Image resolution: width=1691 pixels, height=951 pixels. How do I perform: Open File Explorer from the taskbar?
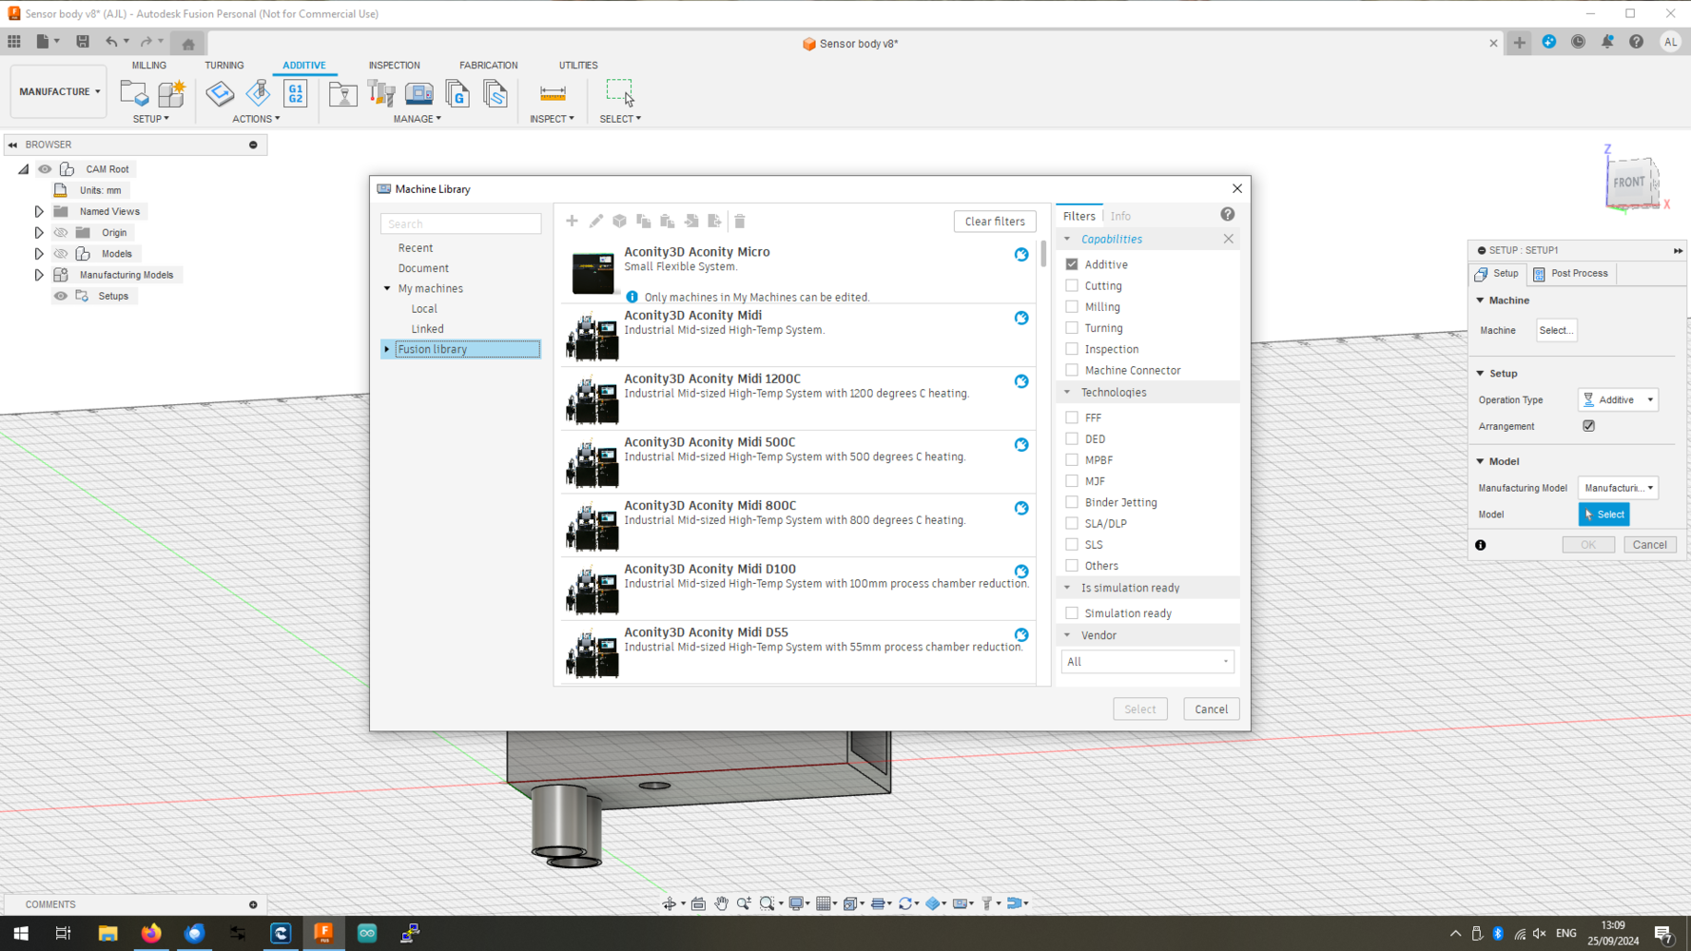coord(107,933)
